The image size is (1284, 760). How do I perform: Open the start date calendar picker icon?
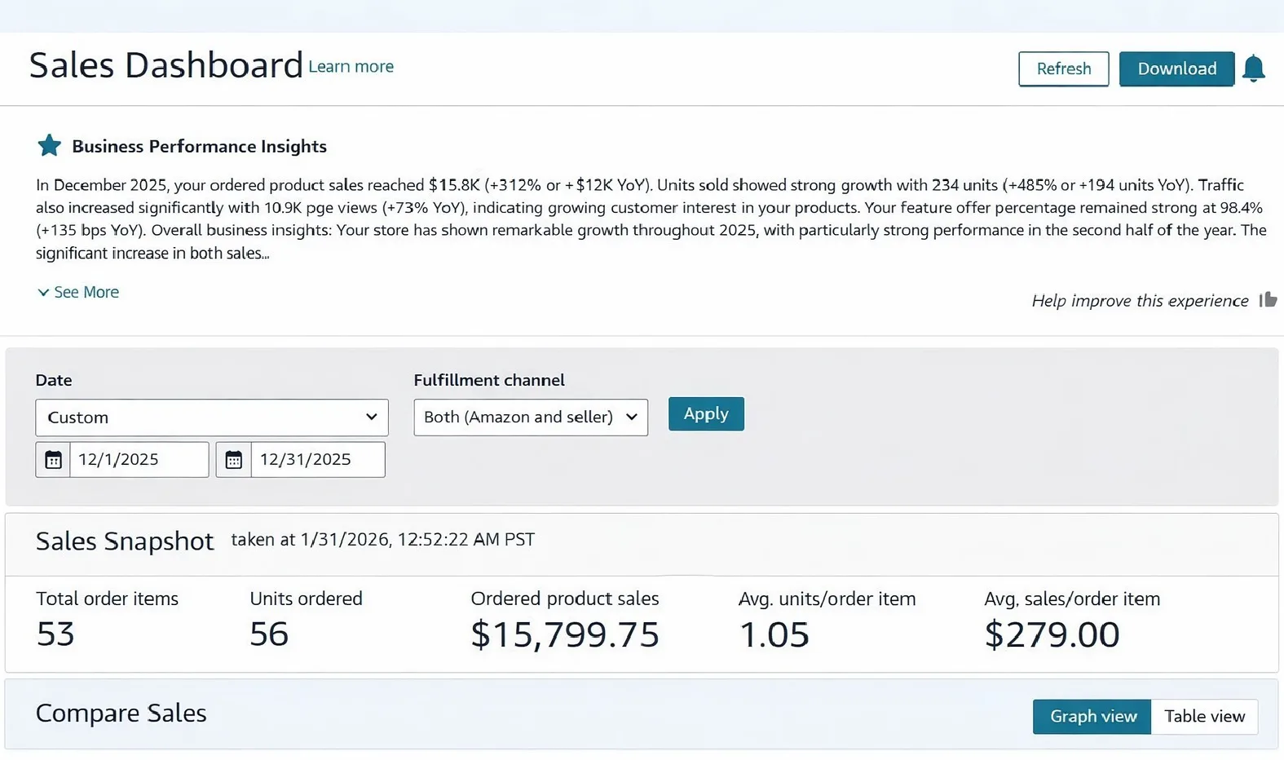[53, 460]
